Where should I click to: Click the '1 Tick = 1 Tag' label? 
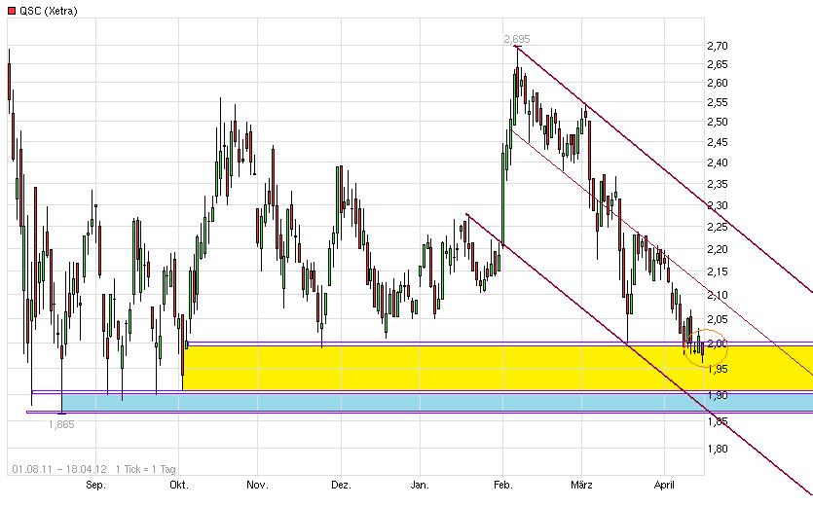coord(146,469)
